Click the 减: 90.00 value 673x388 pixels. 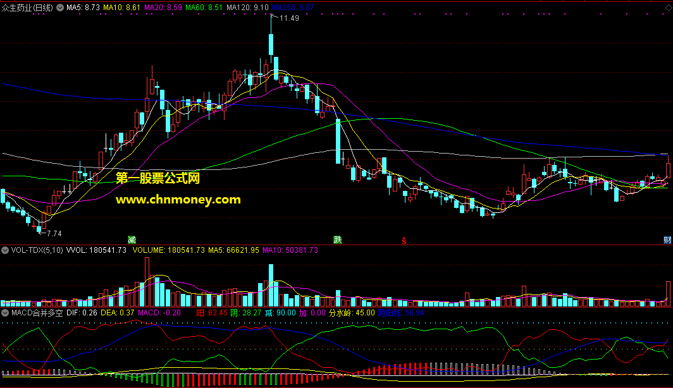[x=280, y=313]
